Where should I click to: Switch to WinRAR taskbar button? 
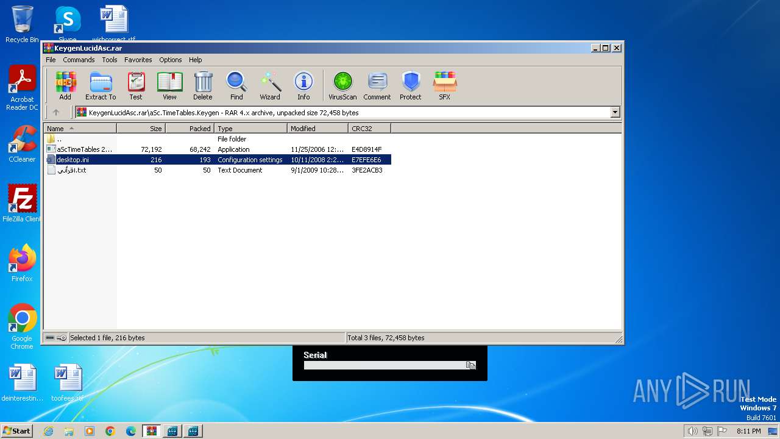tap(152, 431)
